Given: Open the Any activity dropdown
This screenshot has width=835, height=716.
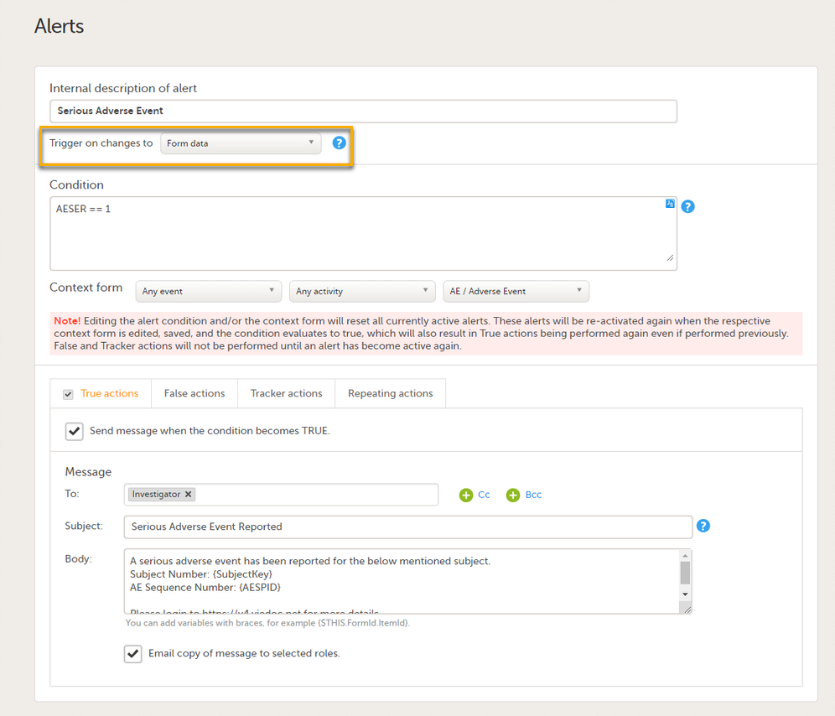Looking at the screenshot, I should [362, 291].
